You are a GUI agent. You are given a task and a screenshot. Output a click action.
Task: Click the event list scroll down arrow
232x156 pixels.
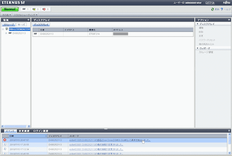pyautogui.click(x=229, y=153)
